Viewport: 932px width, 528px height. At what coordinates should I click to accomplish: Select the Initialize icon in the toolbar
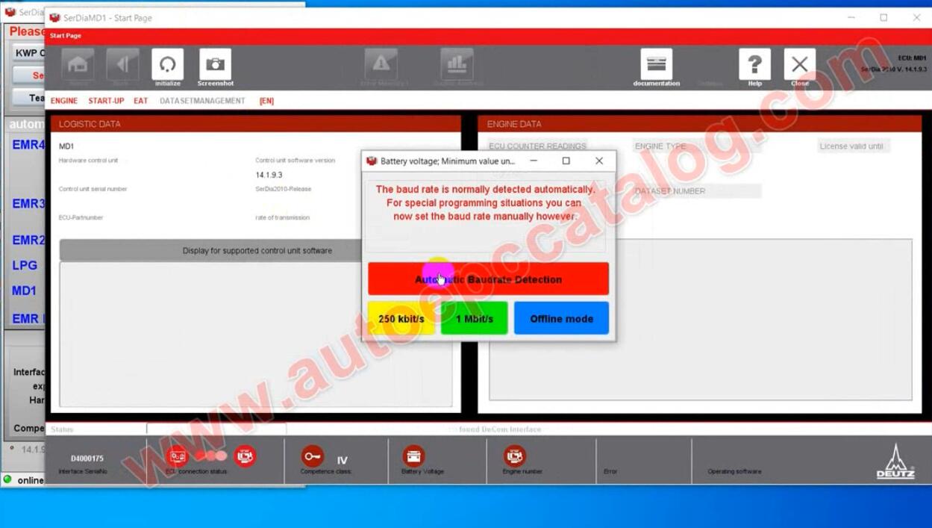tap(167, 65)
